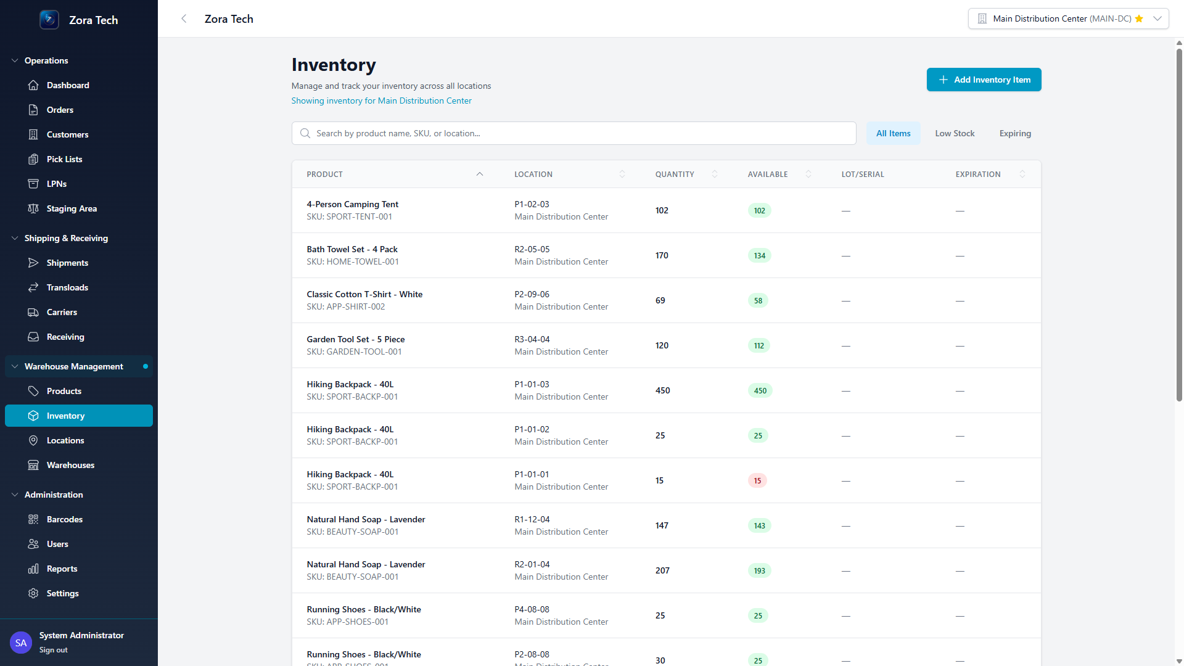
Task: Select Shipments under Shipping & Receiving
Action: pyautogui.click(x=67, y=263)
